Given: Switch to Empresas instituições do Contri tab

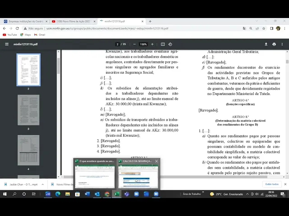Looking at the screenshot, I should pyautogui.click(x=26, y=22).
